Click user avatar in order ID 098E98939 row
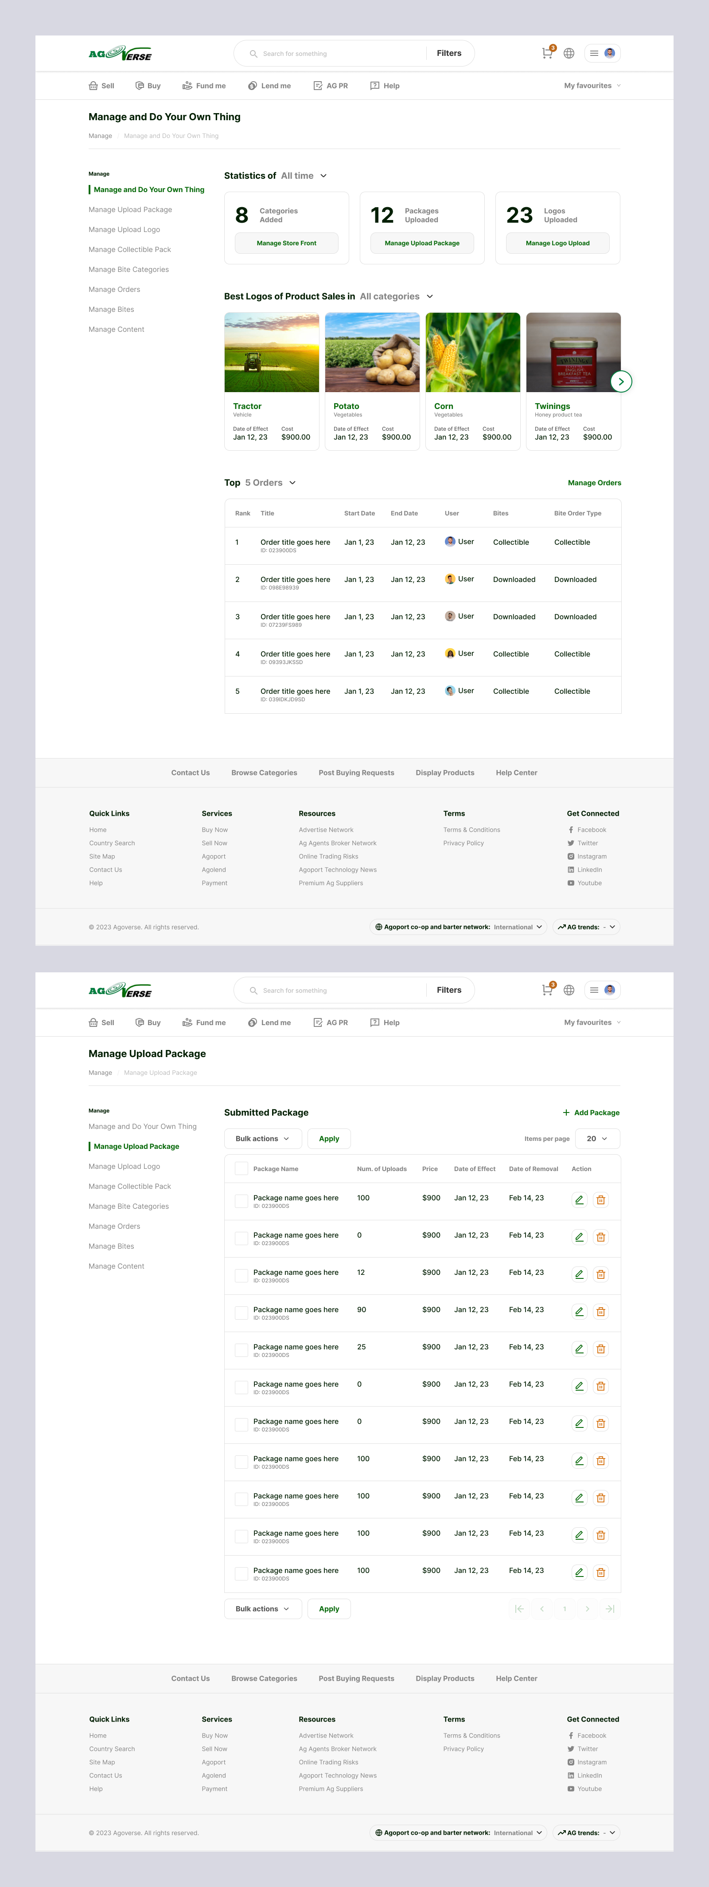The height and width of the screenshot is (1887, 709). (x=450, y=579)
